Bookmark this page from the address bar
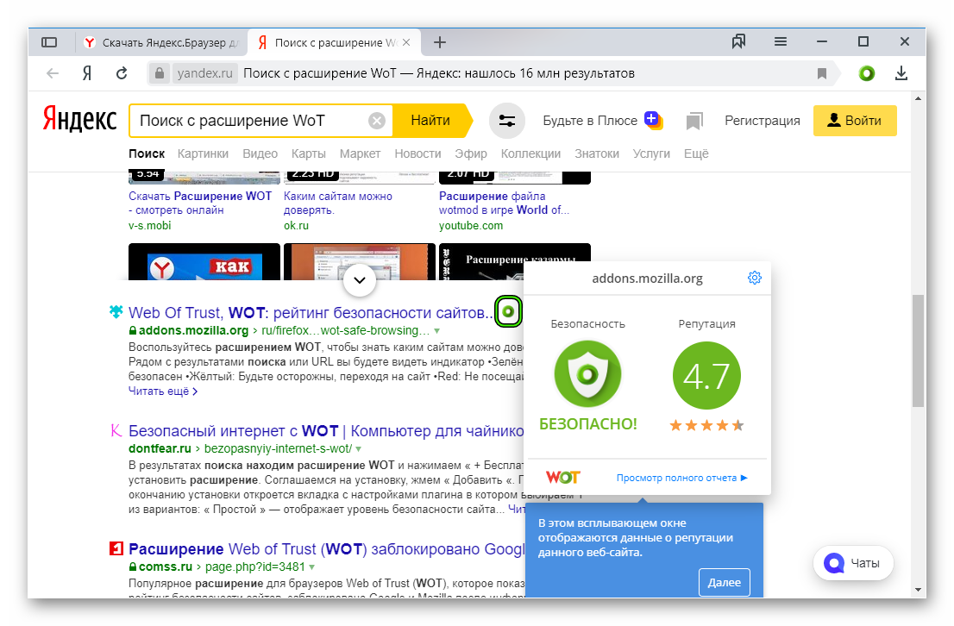The width and height of the screenshot is (954, 626). 822,73
